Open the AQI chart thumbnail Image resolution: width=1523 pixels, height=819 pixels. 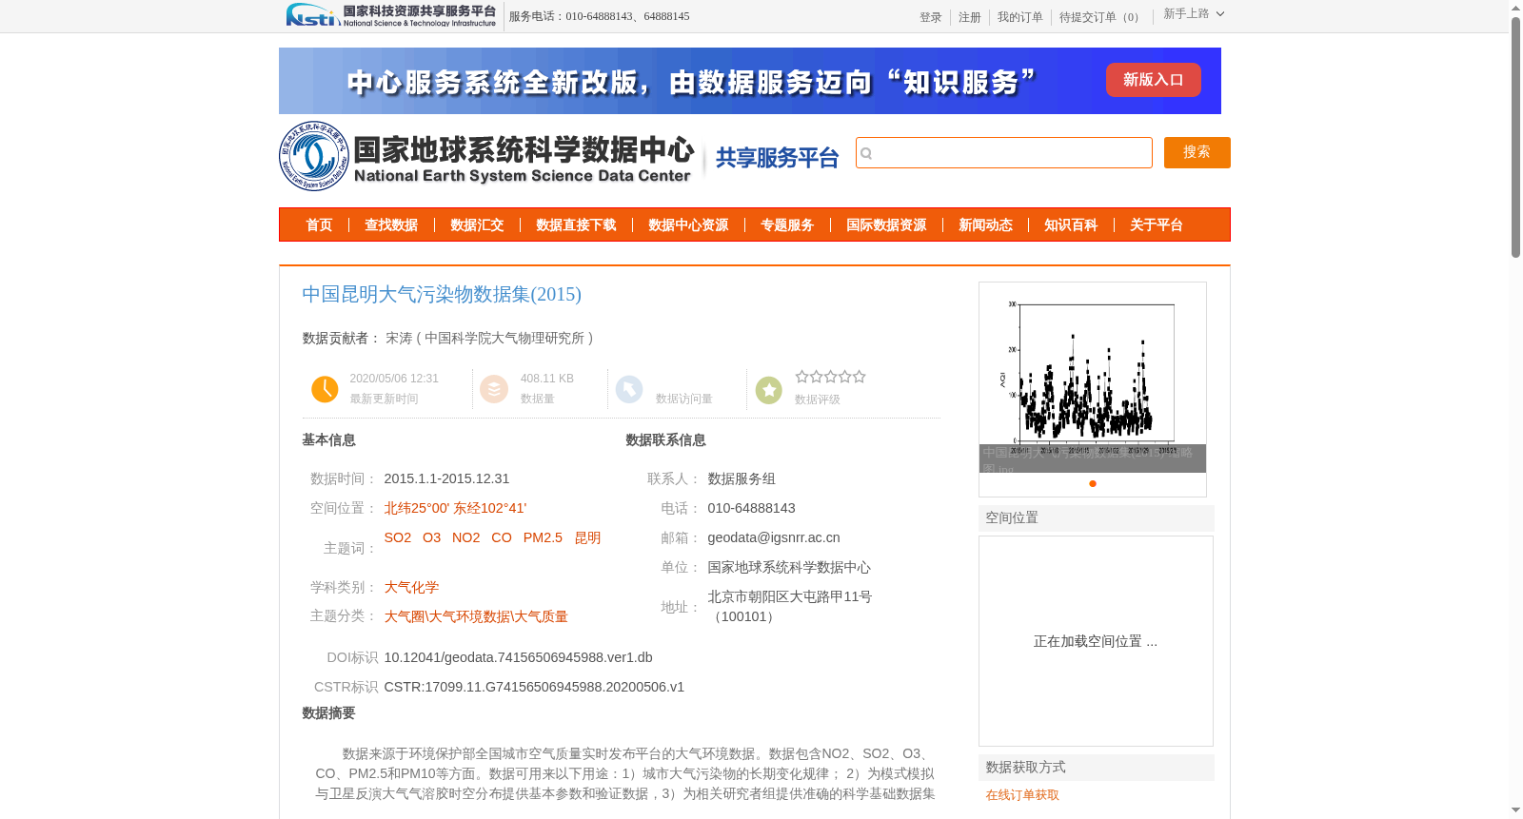point(1093,377)
